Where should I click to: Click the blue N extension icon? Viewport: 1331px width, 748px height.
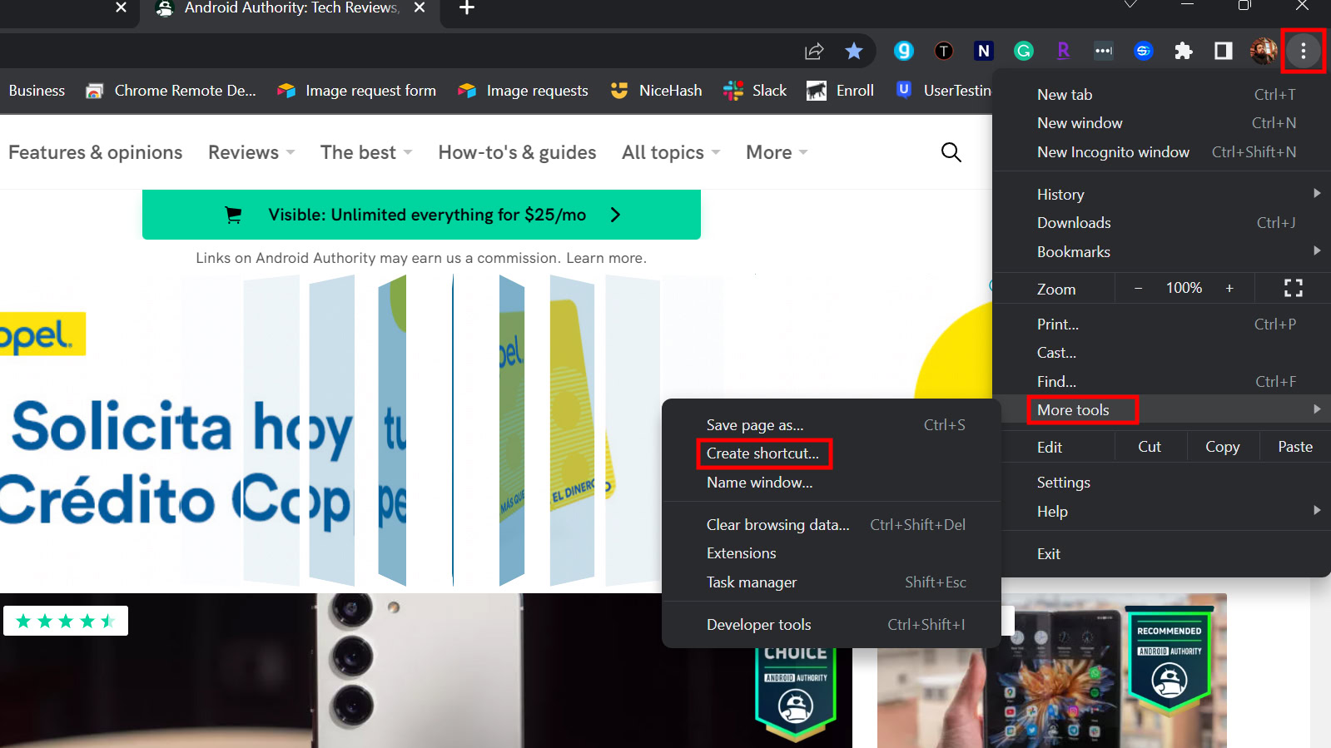984,52
